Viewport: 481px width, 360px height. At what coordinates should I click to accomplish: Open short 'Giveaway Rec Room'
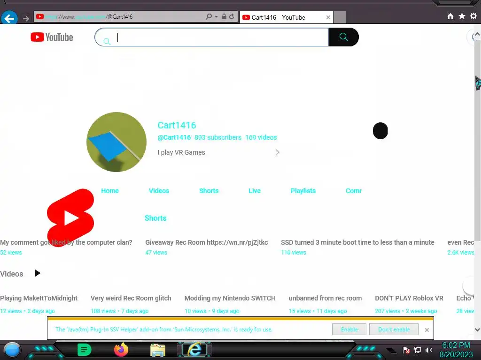click(x=207, y=242)
